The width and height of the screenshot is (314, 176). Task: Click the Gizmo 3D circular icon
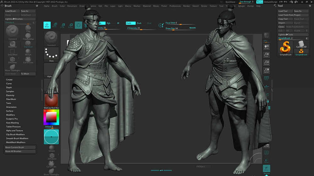[78, 25]
